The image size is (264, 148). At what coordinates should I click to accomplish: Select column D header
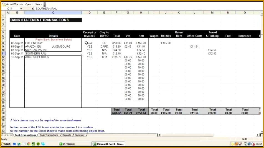pos(90,13)
